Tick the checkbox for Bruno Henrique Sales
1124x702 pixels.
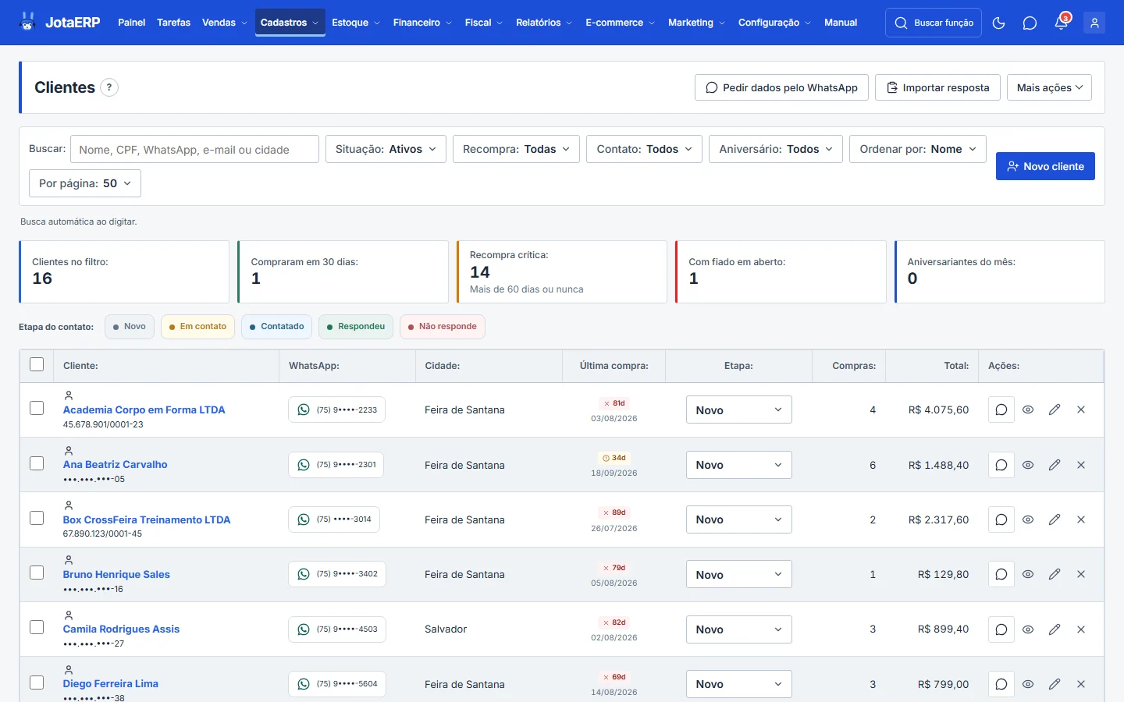[x=37, y=573]
